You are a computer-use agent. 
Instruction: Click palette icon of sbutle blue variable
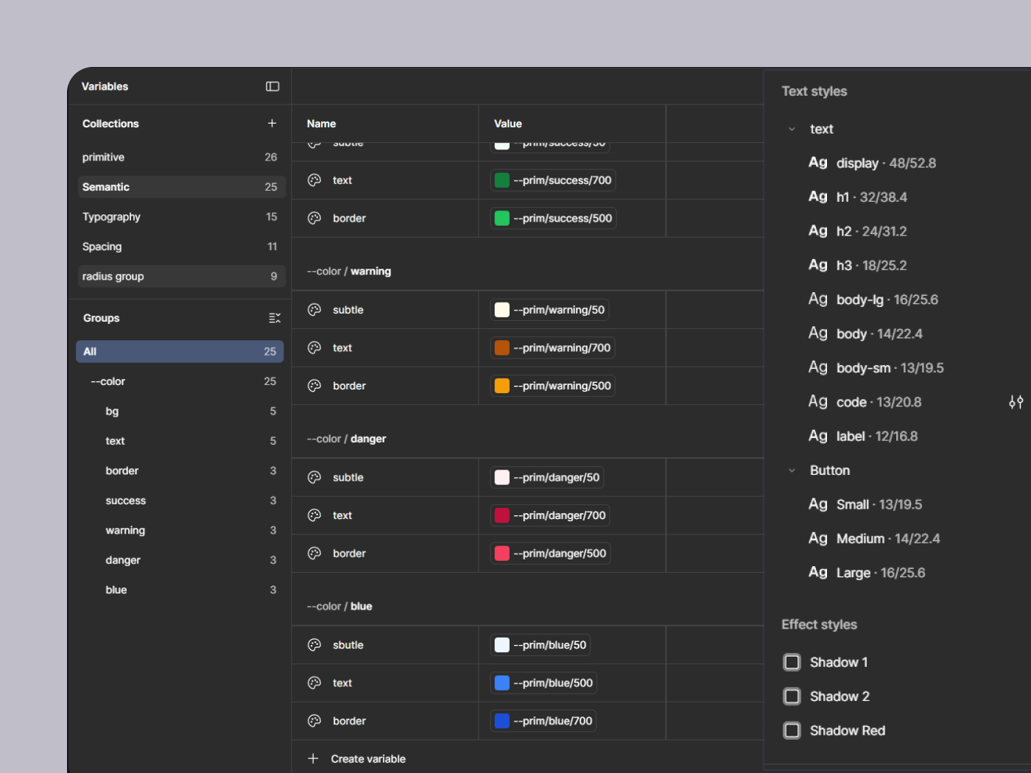click(314, 645)
